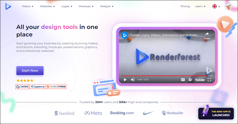Open the Designs dropdown menu
Screen dimensions: 238x124
point(107,6)
